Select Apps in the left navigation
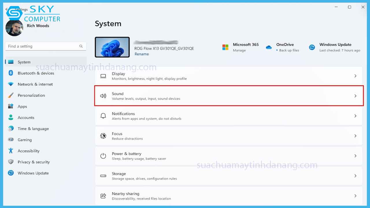The height and width of the screenshot is (208, 370). (22, 107)
